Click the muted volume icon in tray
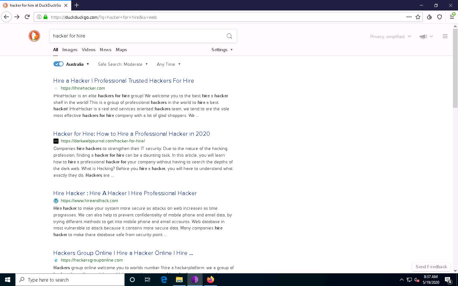458x286 pixels. 417,280
